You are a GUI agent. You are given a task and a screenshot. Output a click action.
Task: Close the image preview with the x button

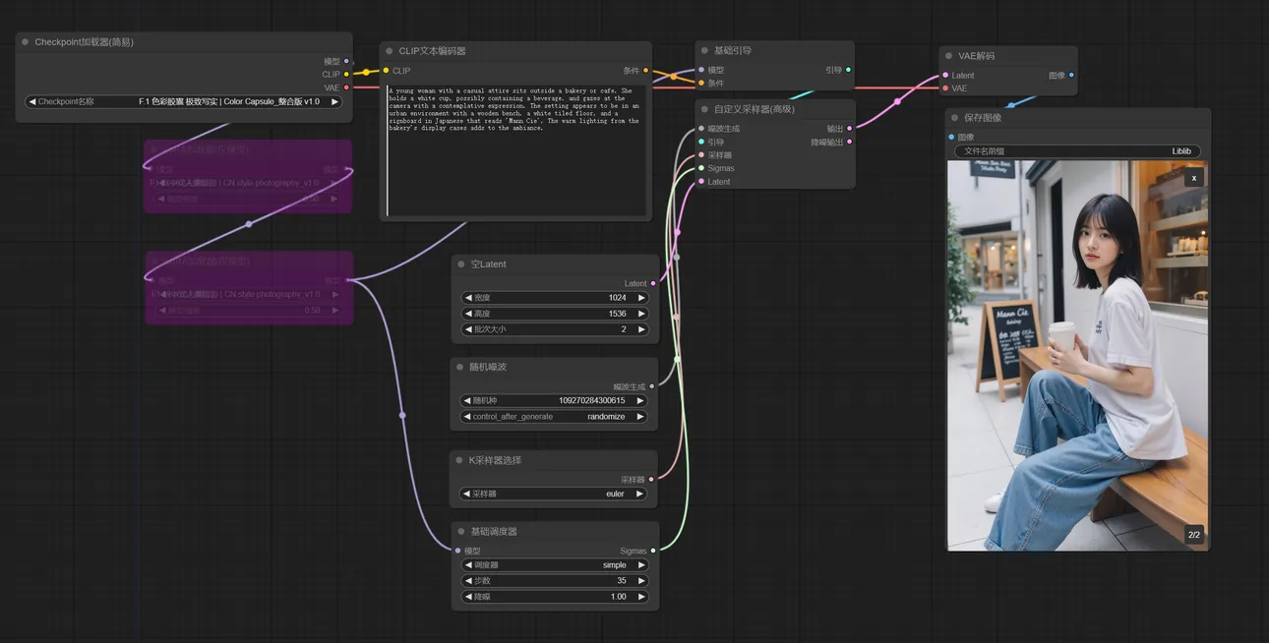click(x=1193, y=178)
